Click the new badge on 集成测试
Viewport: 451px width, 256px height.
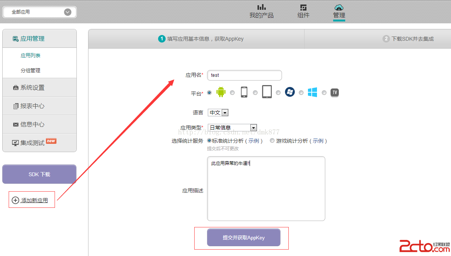tap(51, 141)
